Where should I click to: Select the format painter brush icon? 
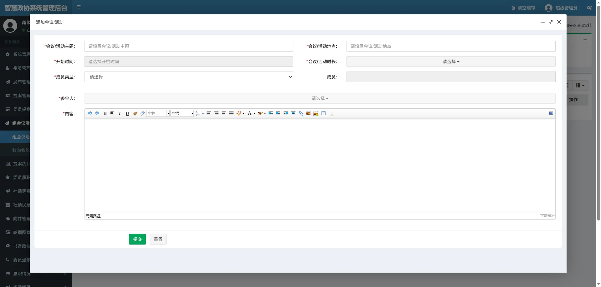click(135, 113)
